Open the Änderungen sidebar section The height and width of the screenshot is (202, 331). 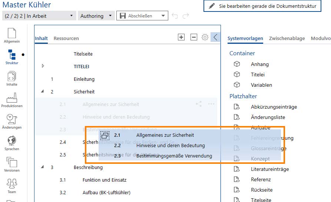coord(12,122)
